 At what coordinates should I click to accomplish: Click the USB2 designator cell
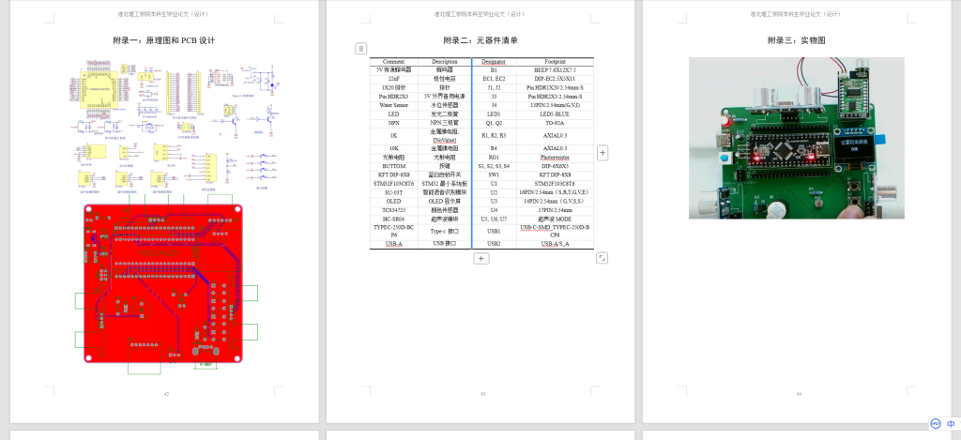tap(494, 244)
